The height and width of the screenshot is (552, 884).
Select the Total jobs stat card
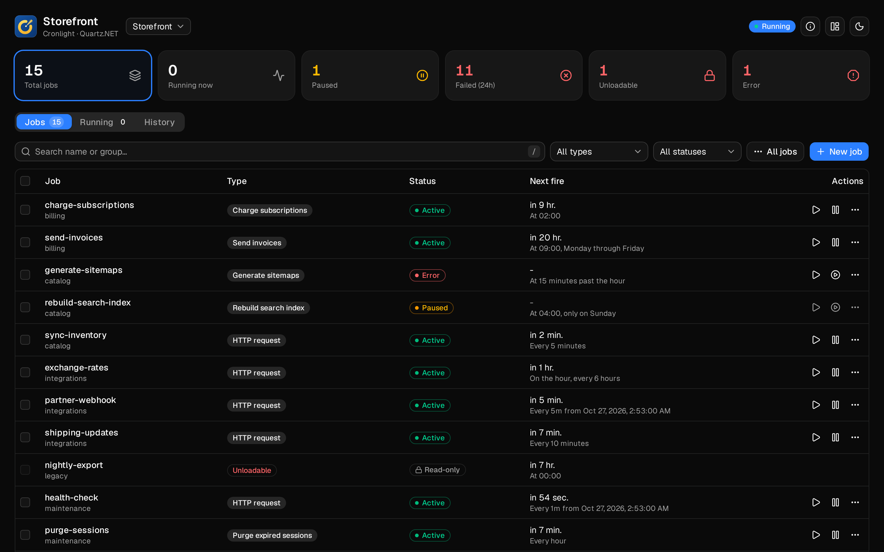point(83,75)
